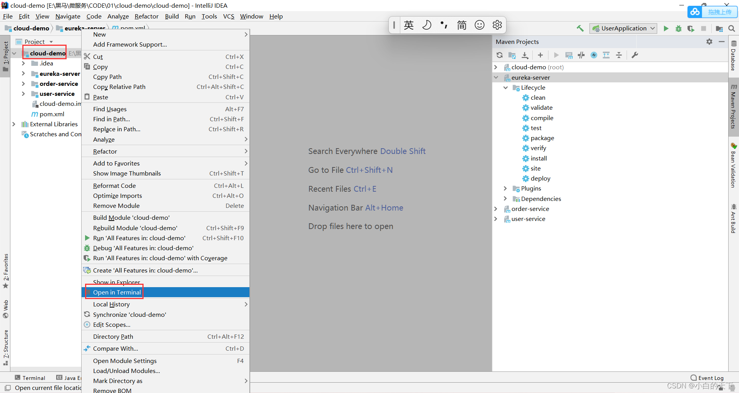The image size is (739, 393).
Task: Open Ant Build tool window
Action: [x=734, y=218]
